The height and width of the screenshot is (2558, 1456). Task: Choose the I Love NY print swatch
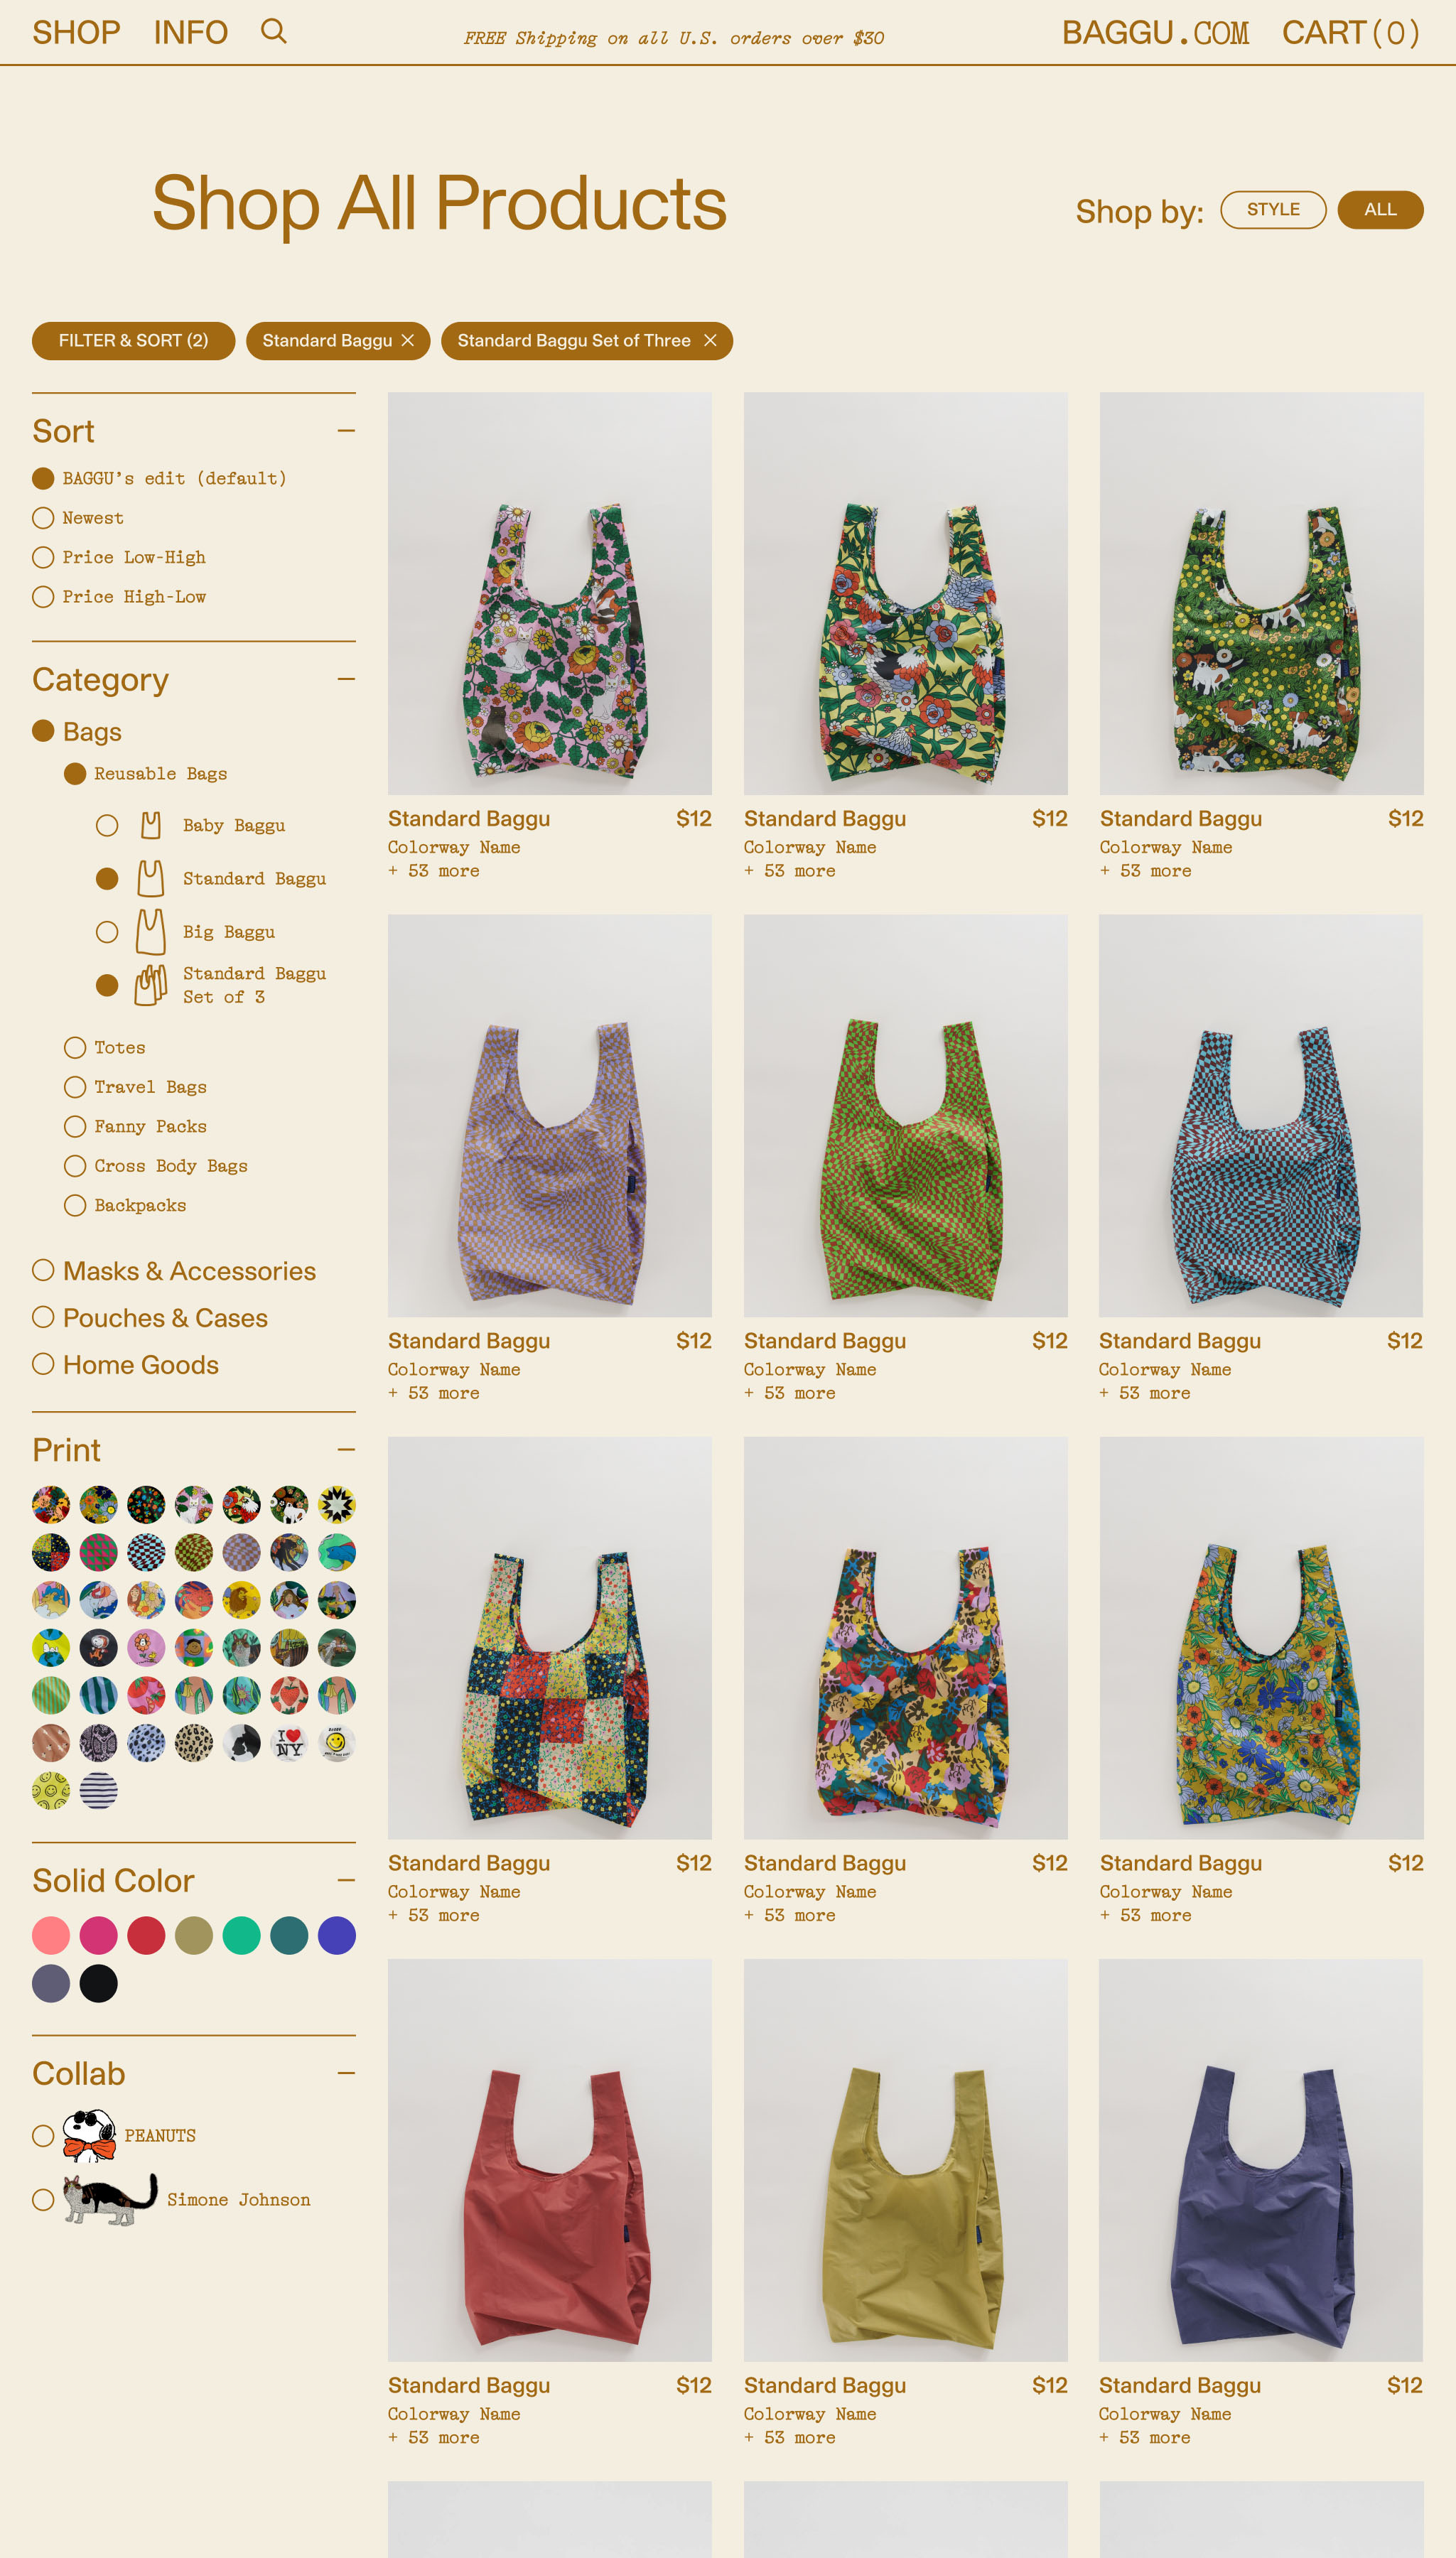289,1742
